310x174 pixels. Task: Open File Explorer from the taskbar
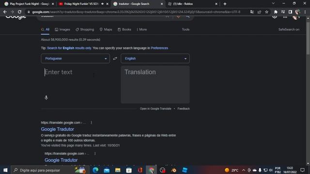[x=118, y=170]
